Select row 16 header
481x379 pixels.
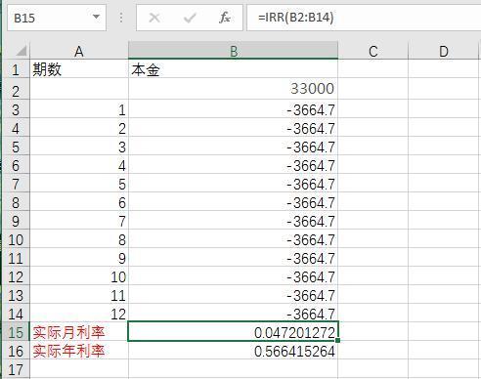pos(16,351)
